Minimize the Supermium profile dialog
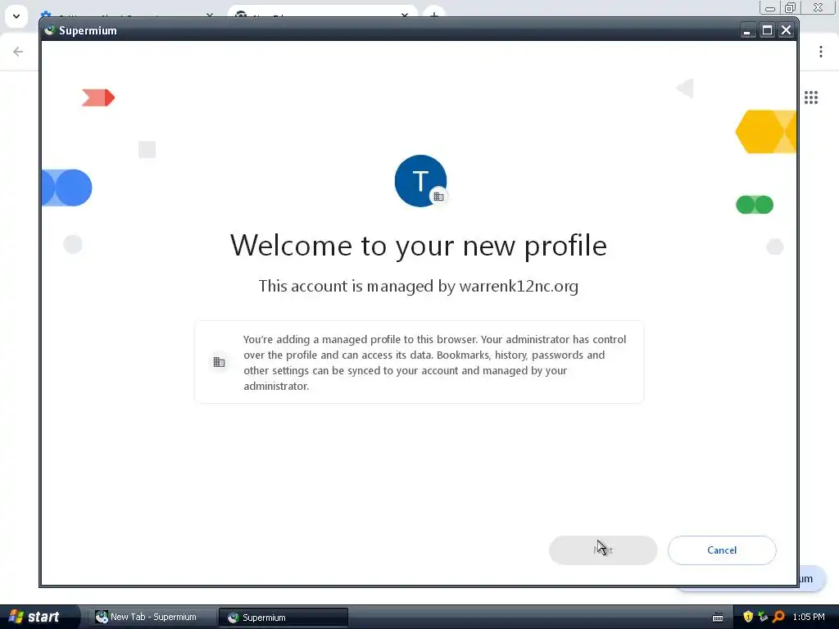The image size is (839, 629). pyautogui.click(x=747, y=30)
